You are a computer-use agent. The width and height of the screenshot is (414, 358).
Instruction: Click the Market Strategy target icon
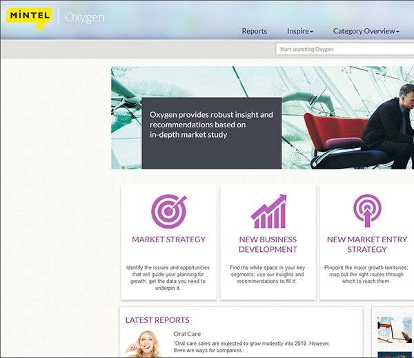pos(169,211)
